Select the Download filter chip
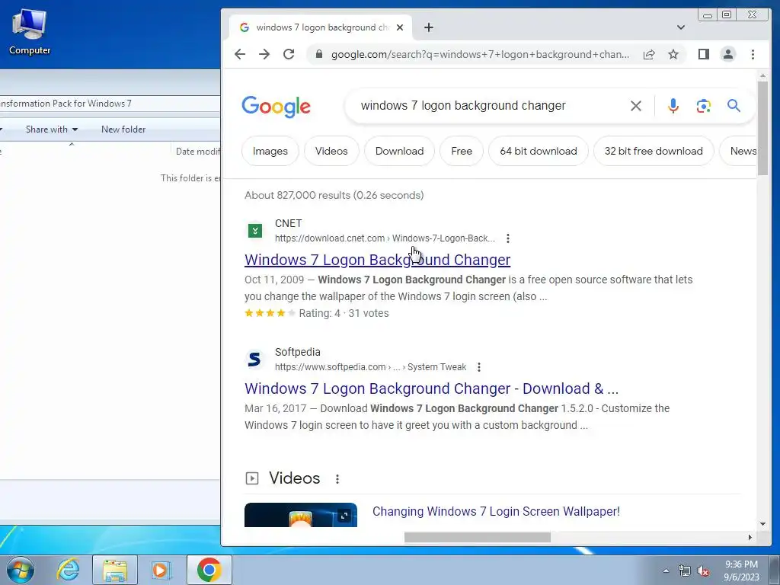 399,151
